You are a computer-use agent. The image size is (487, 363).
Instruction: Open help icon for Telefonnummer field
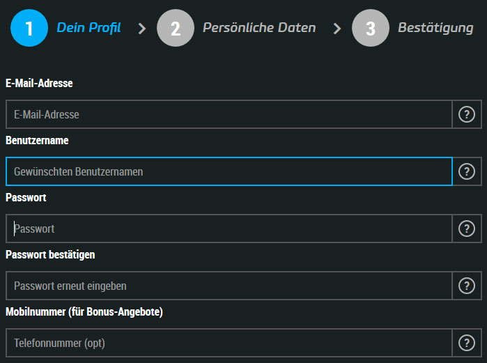[467, 343]
